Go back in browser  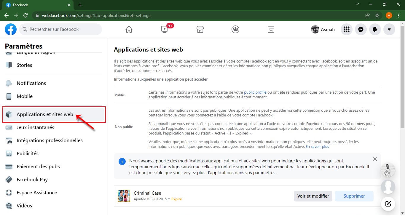point(7,15)
